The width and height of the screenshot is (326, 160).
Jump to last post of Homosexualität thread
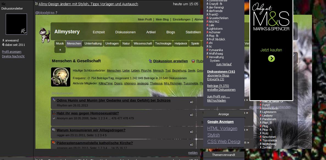point(192,115)
